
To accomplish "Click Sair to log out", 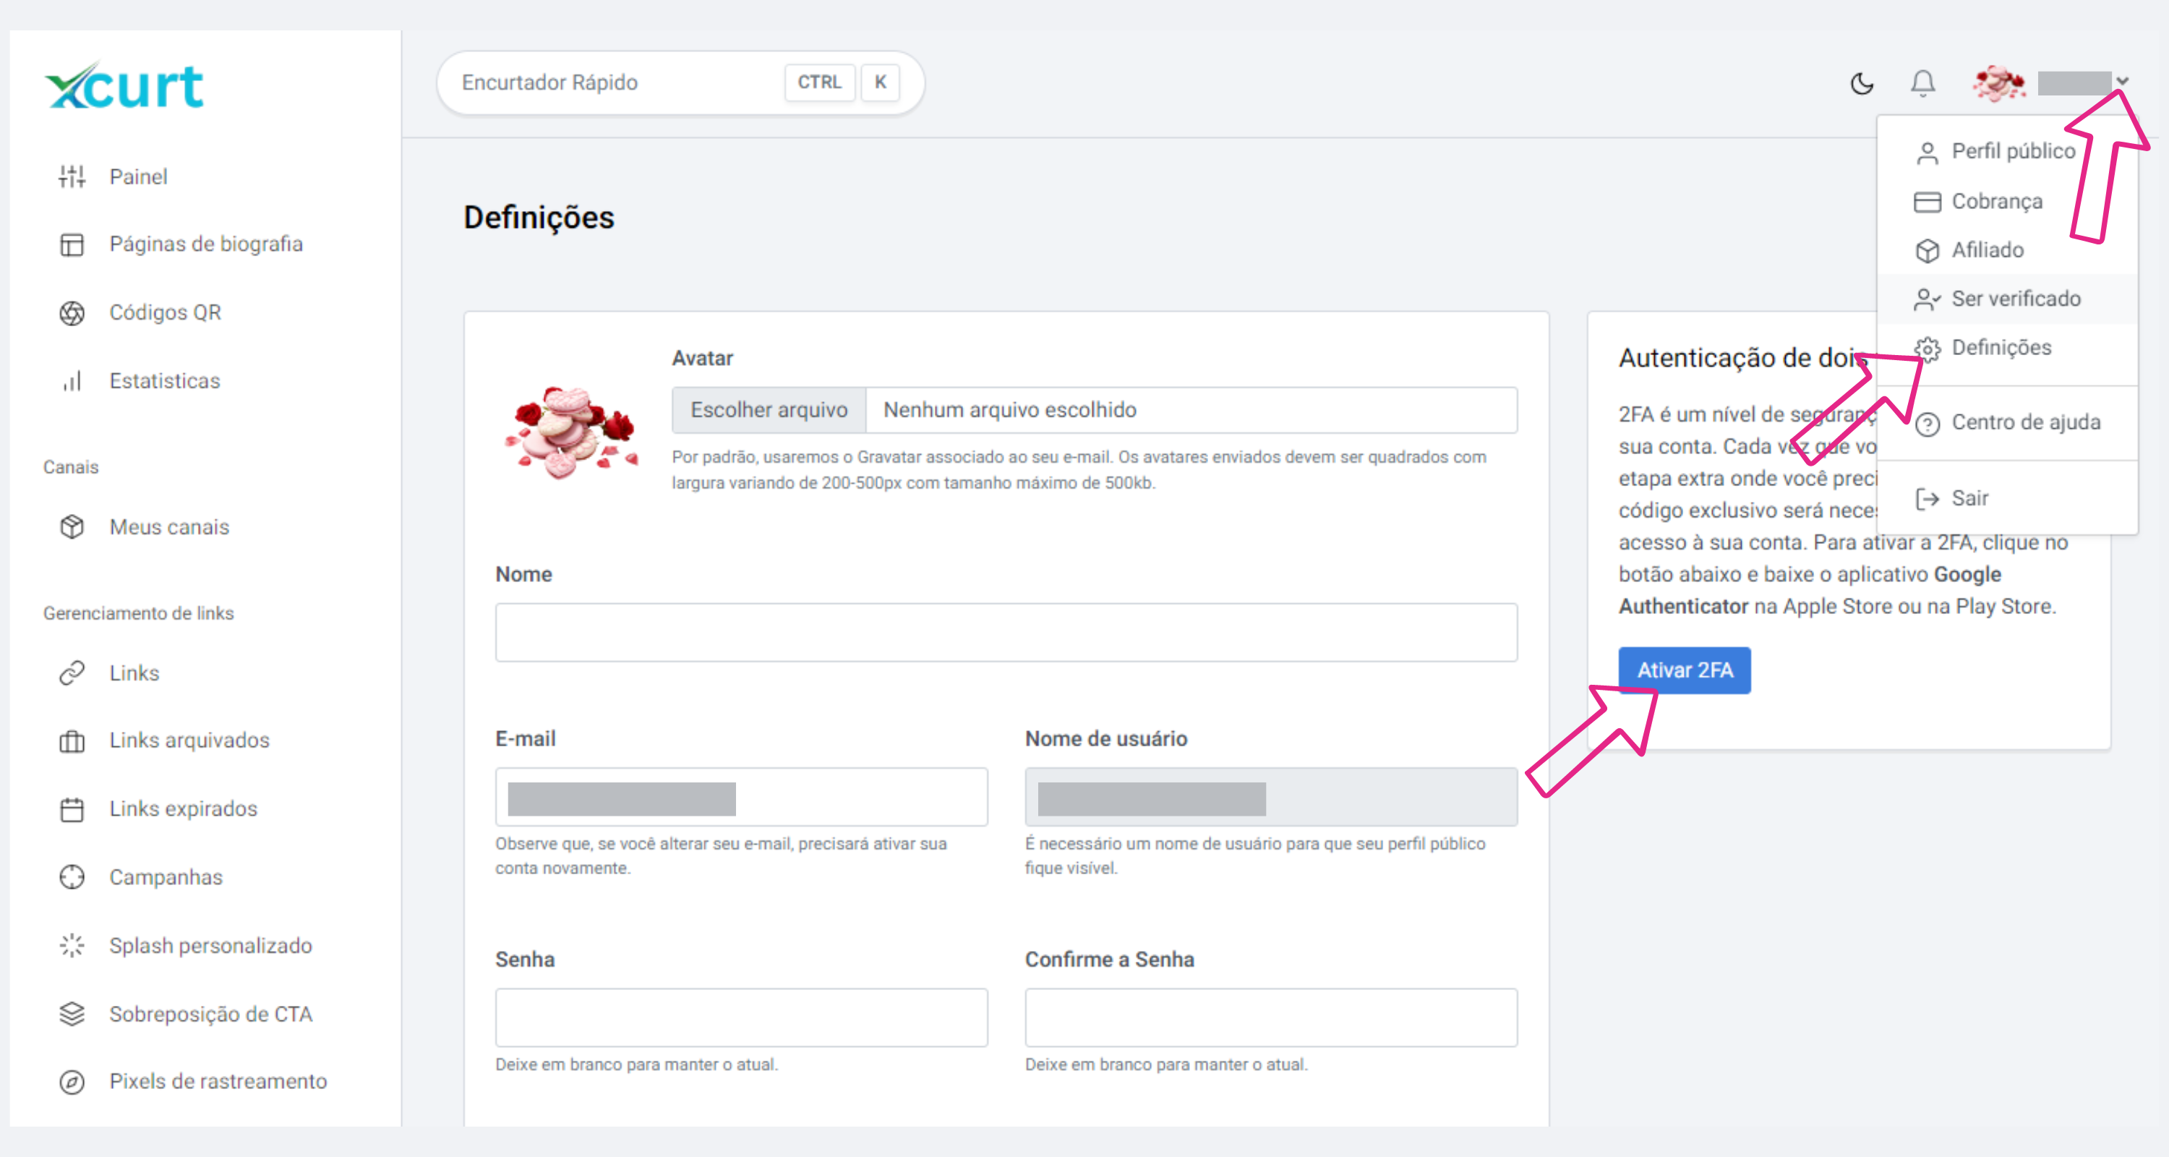I will (x=1969, y=498).
